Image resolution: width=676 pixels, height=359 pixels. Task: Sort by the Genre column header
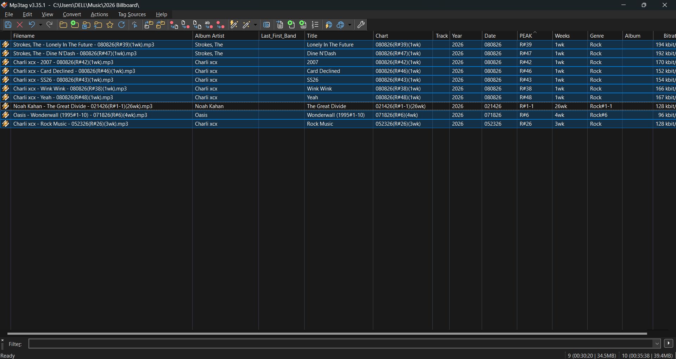[x=605, y=36]
